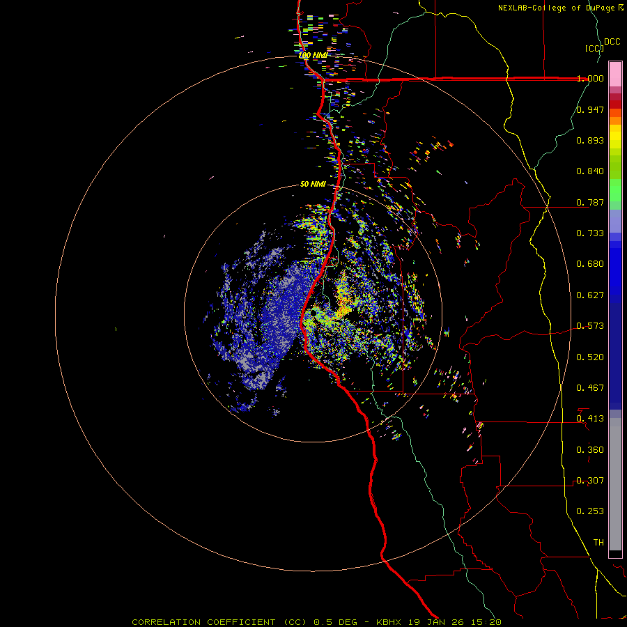
Task: Click the 0.733 scale value
Action: coord(590,233)
